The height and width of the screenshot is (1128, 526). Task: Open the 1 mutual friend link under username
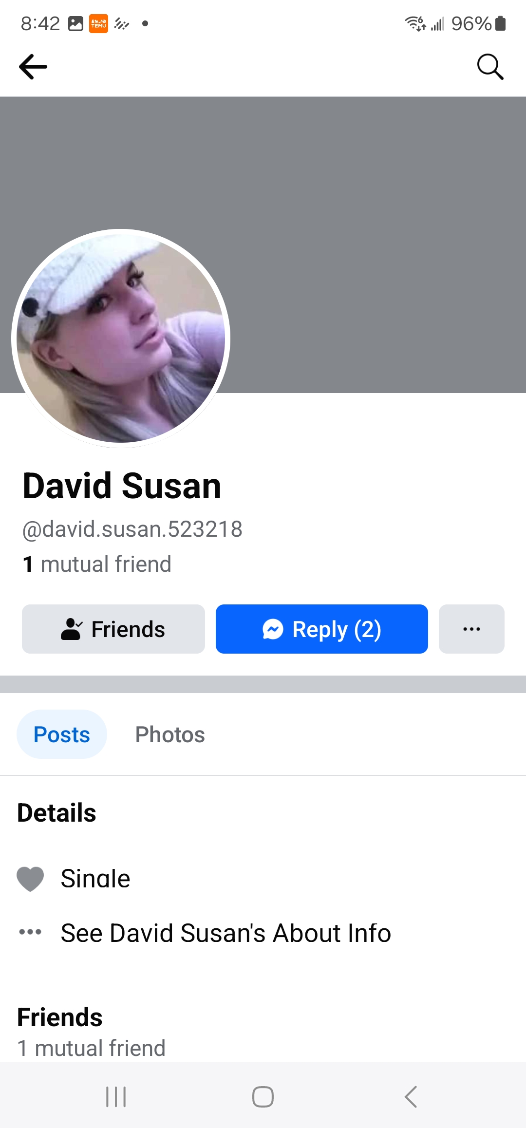tap(97, 564)
